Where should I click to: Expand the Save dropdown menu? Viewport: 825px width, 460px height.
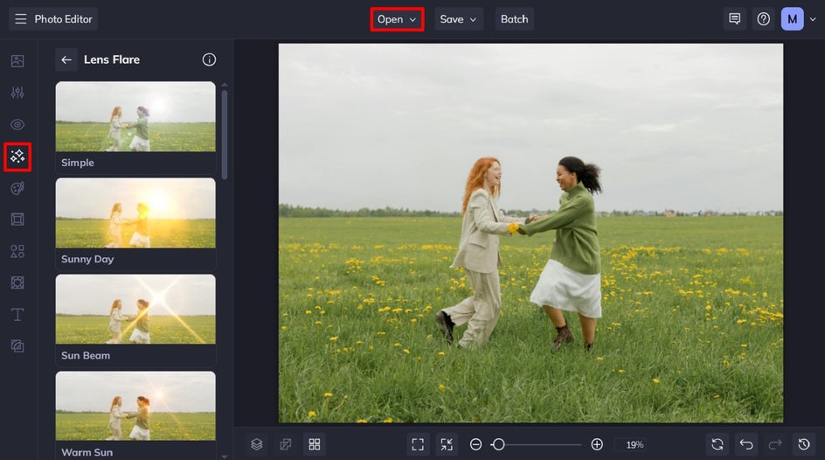click(x=459, y=19)
